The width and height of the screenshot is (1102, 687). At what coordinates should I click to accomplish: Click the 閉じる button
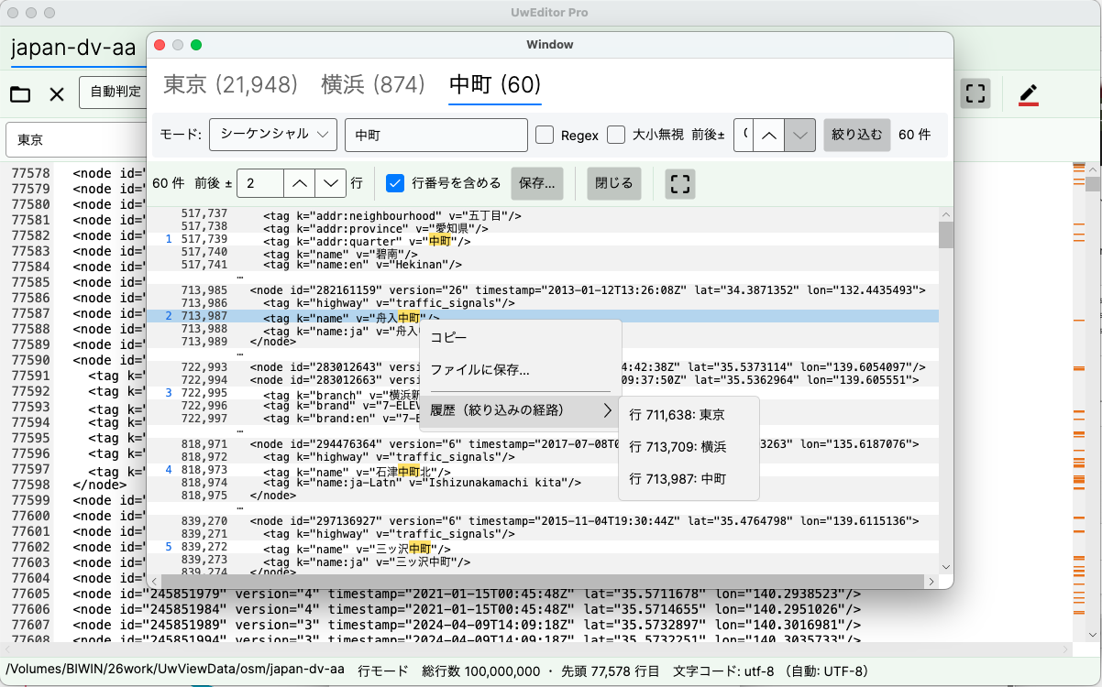click(613, 183)
